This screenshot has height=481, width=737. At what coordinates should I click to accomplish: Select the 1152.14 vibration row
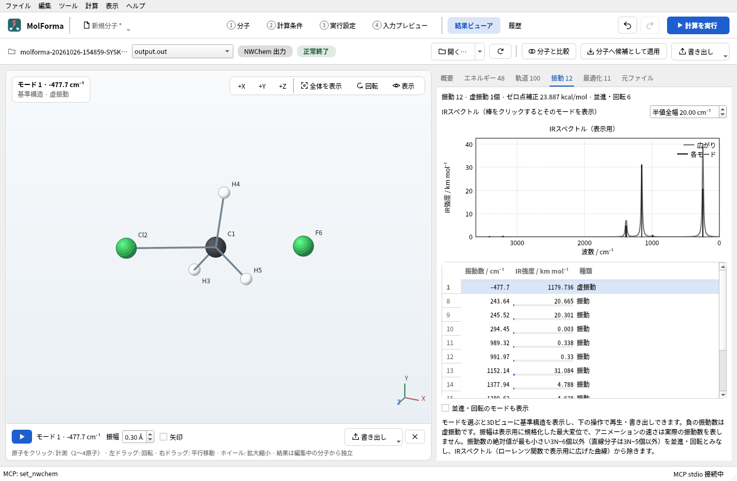[580, 370]
